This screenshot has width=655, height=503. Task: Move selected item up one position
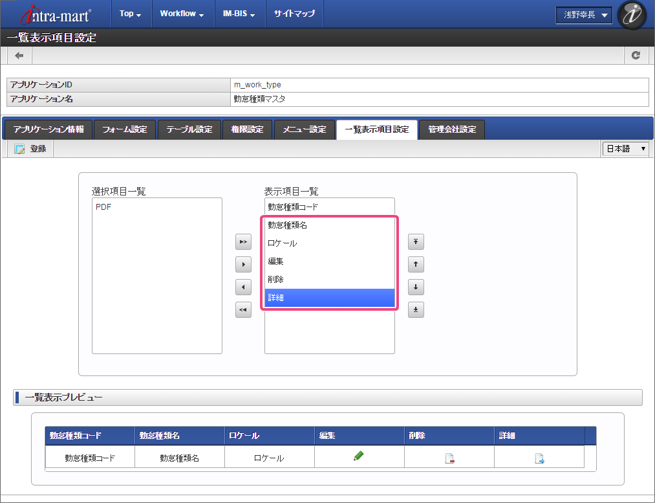(416, 264)
